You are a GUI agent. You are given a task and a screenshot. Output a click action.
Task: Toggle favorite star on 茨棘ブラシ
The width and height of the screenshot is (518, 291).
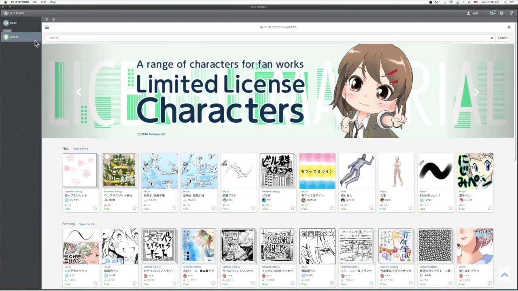[253, 208]
